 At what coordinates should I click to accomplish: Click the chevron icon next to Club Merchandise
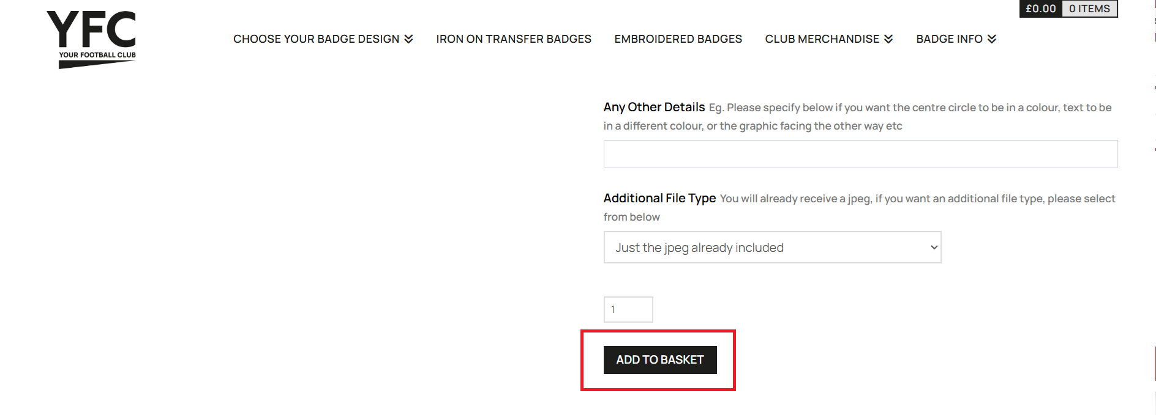tap(888, 39)
